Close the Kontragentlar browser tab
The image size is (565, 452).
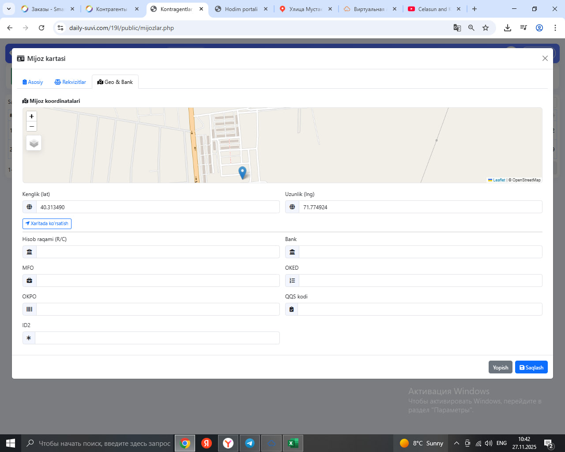point(201,9)
